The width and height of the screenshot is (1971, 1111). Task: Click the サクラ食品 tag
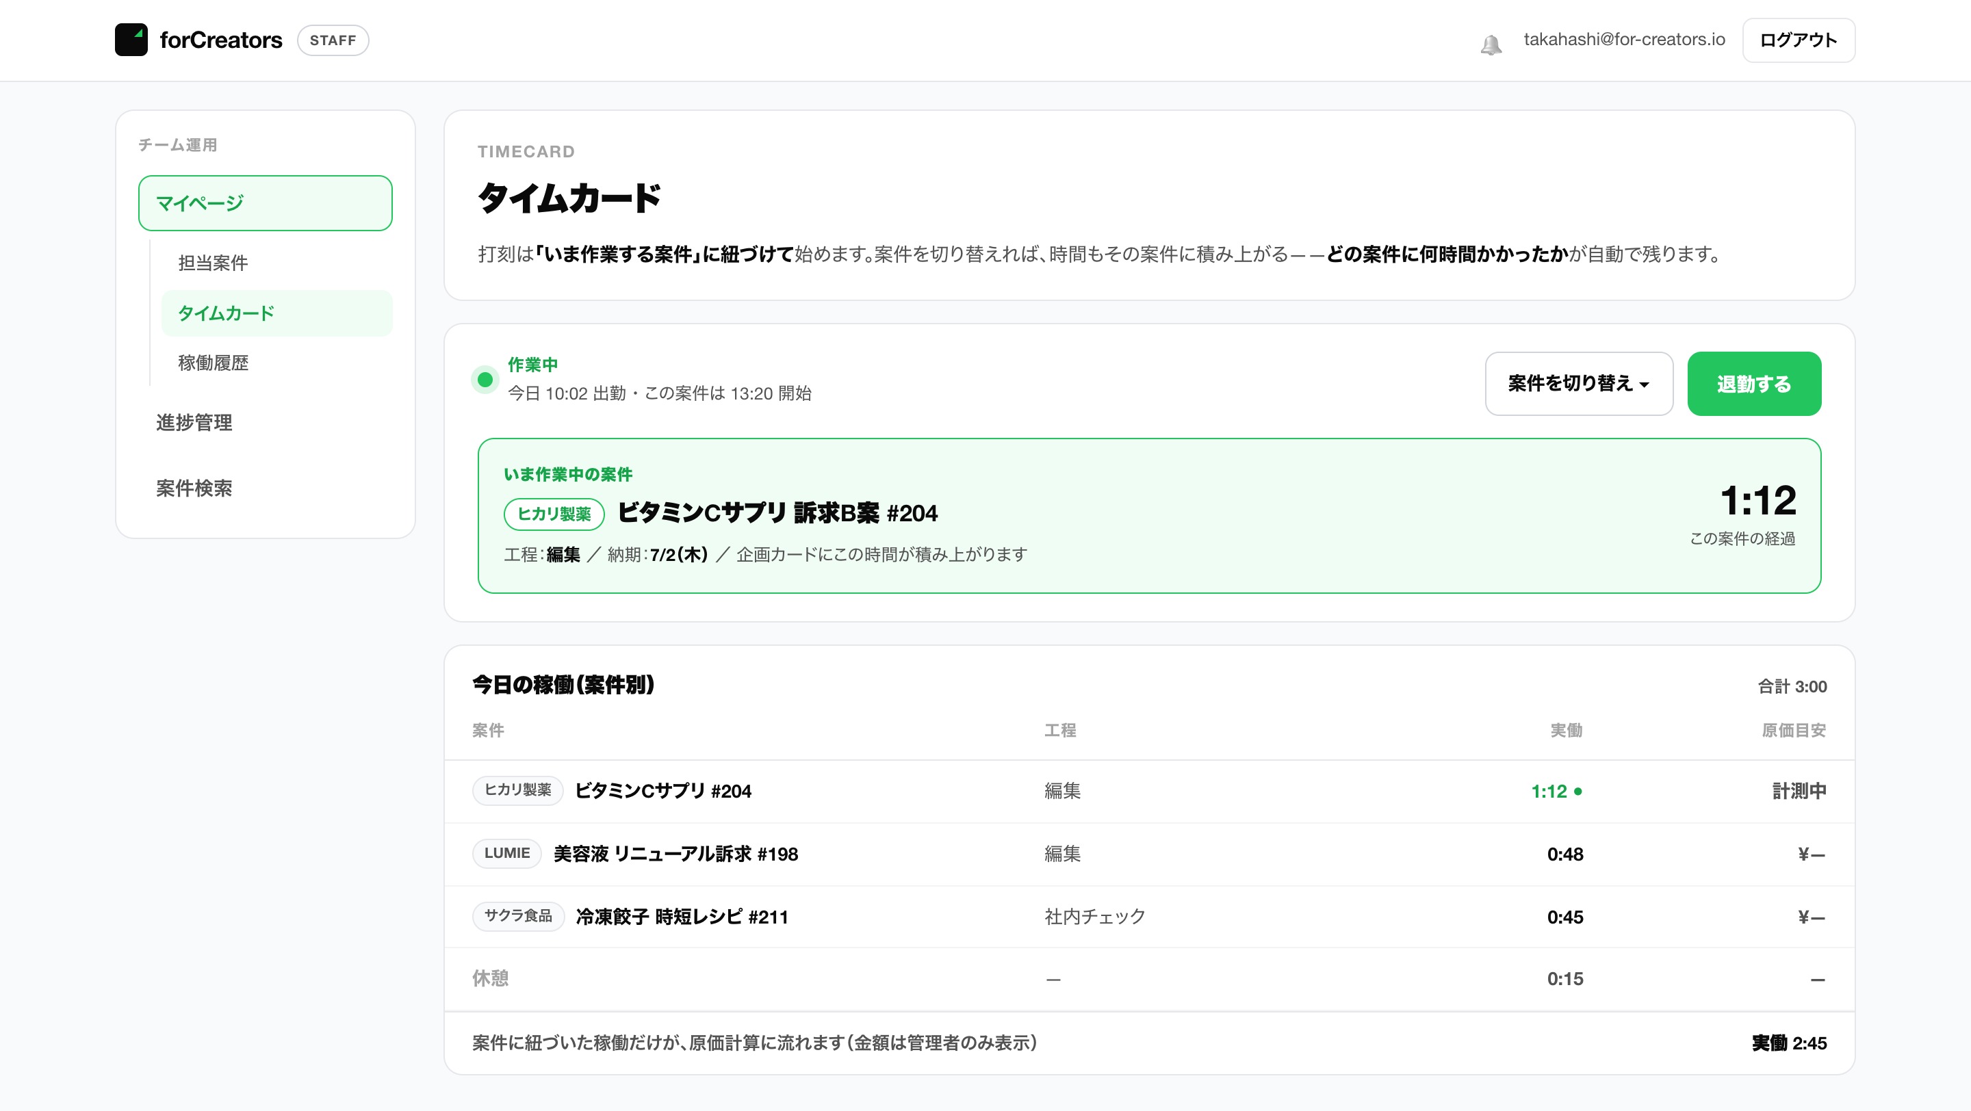pos(518,916)
